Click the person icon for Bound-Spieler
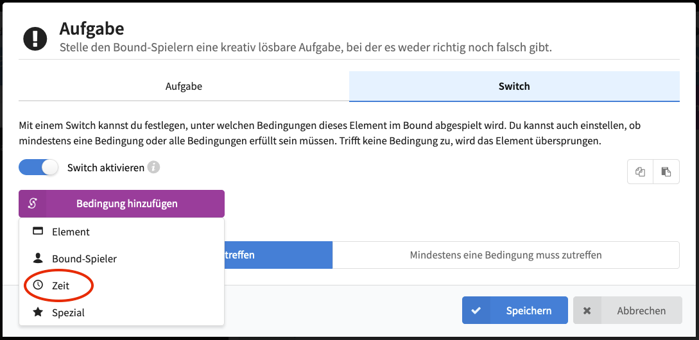The height and width of the screenshot is (340, 699). point(39,259)
